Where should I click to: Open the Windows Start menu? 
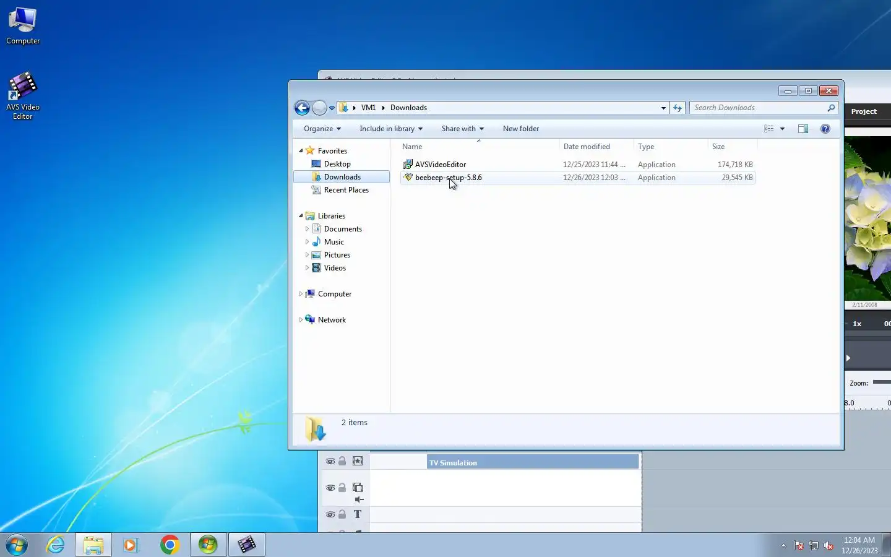[17, 545]
